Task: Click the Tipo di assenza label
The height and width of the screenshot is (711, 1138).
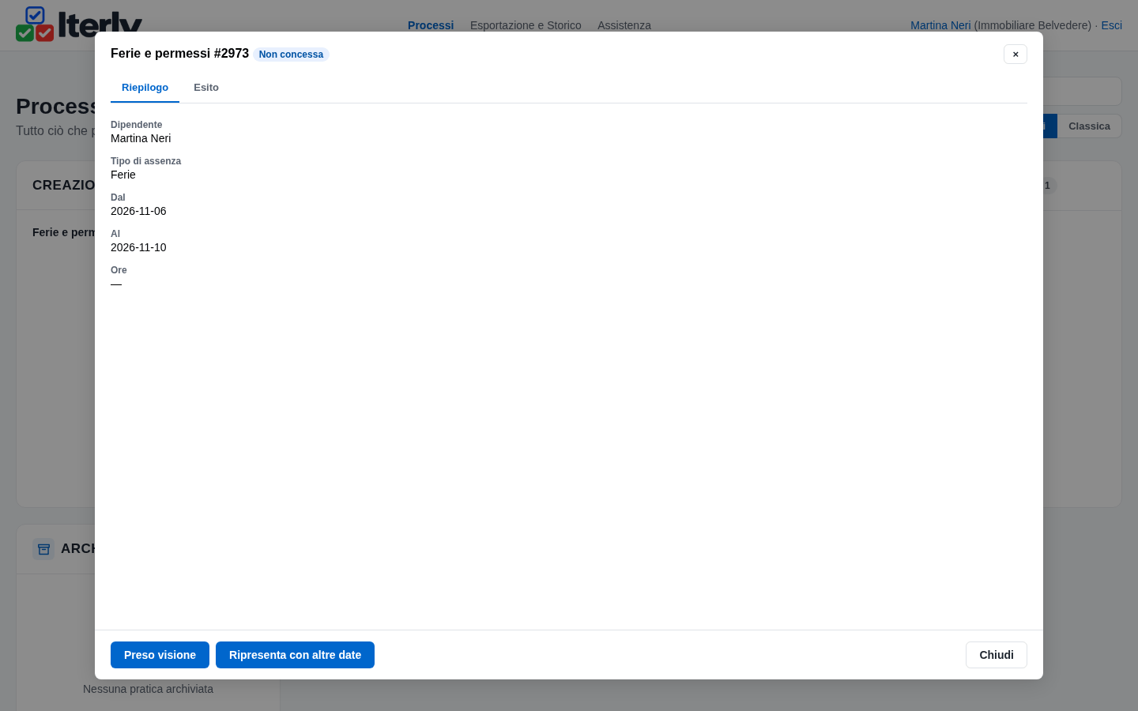Action: pyautogui.click(x=145, y=161)
